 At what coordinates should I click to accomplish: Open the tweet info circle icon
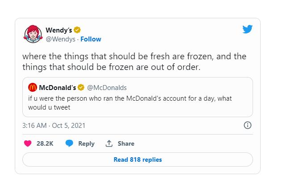coord(247,126)
